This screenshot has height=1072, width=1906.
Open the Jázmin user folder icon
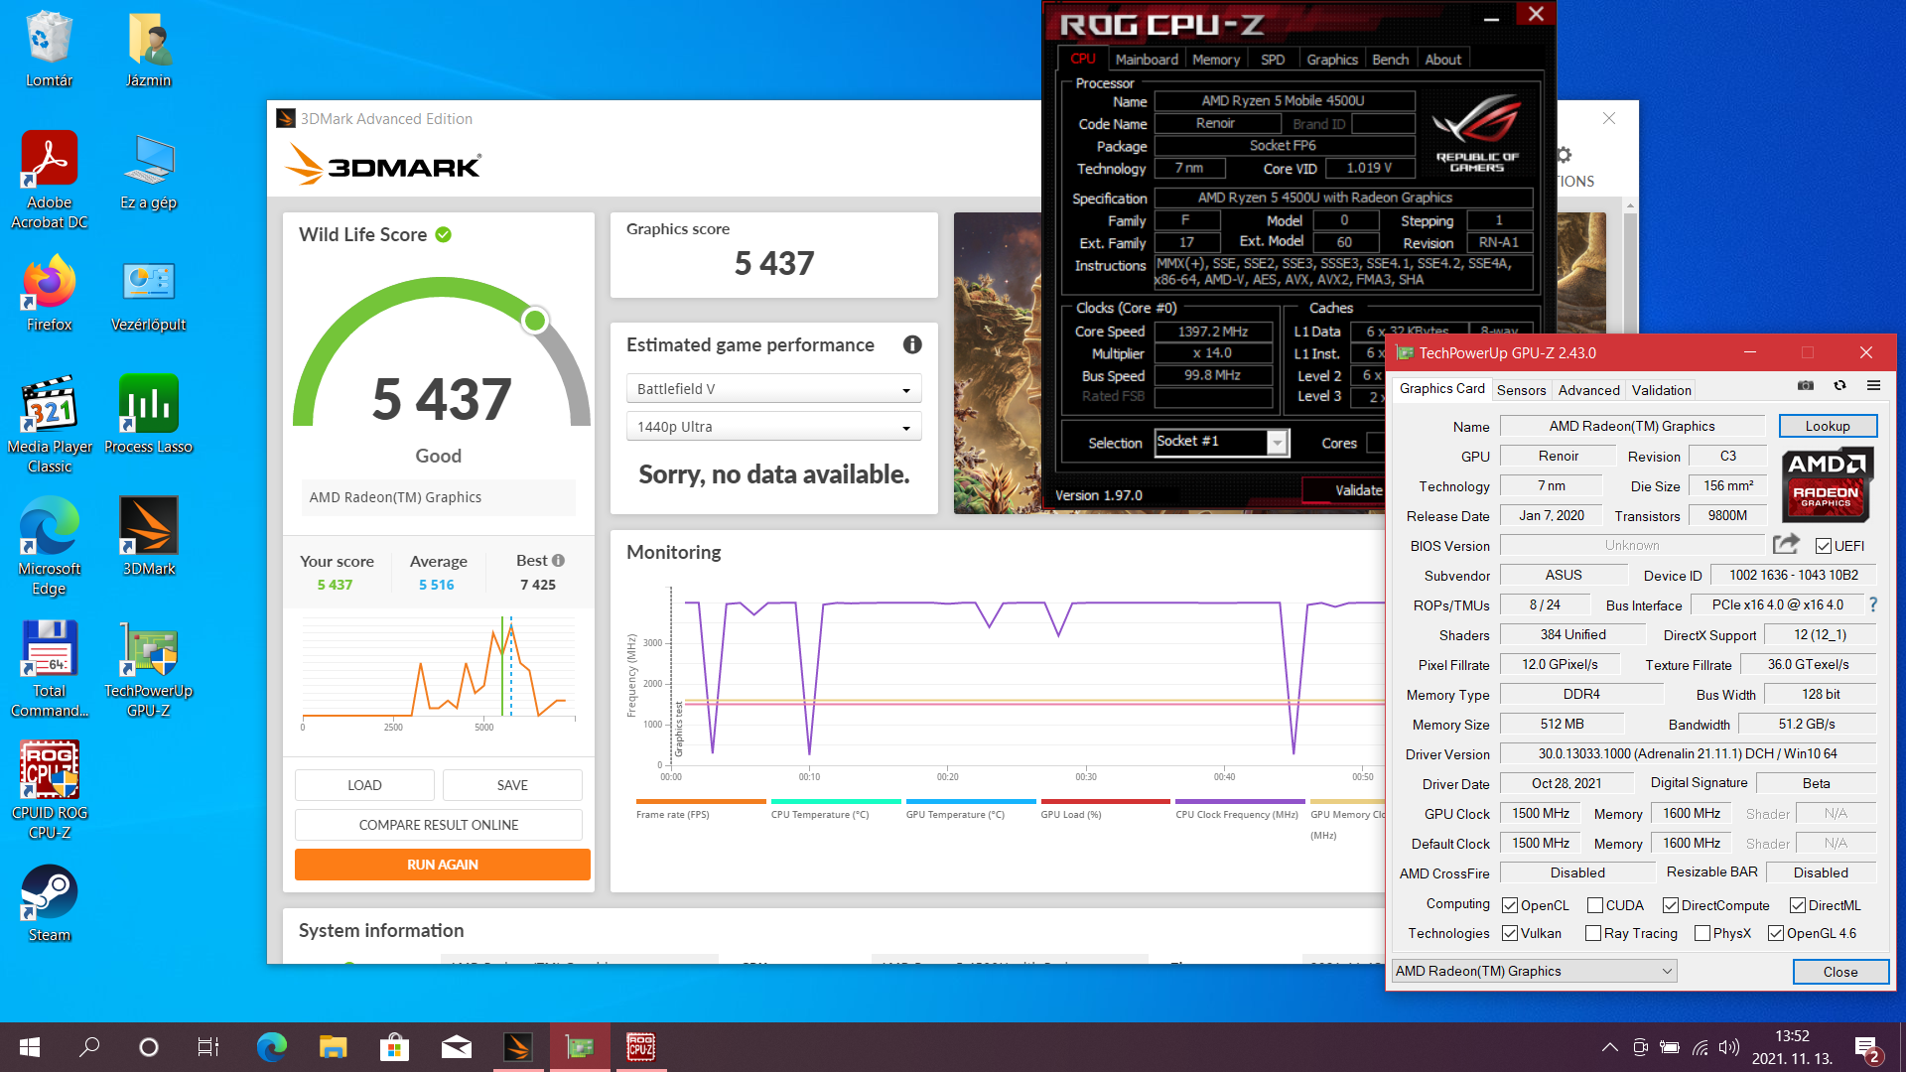tap(149, 48)
